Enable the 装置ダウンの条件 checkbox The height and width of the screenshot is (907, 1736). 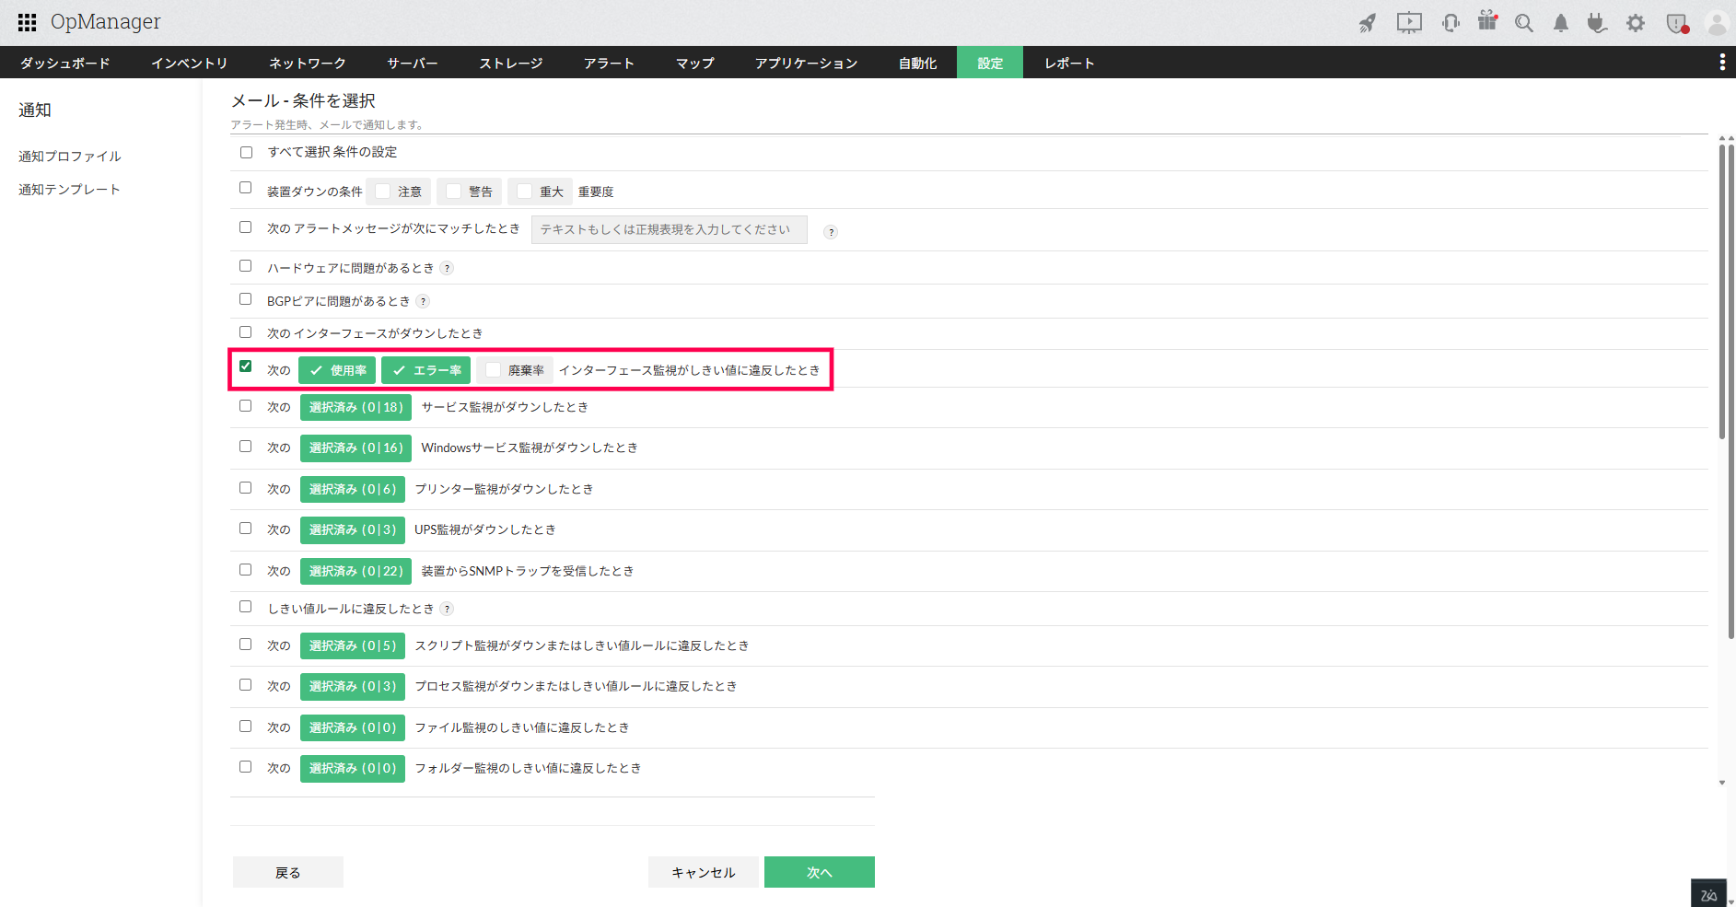tap(246, 188)
